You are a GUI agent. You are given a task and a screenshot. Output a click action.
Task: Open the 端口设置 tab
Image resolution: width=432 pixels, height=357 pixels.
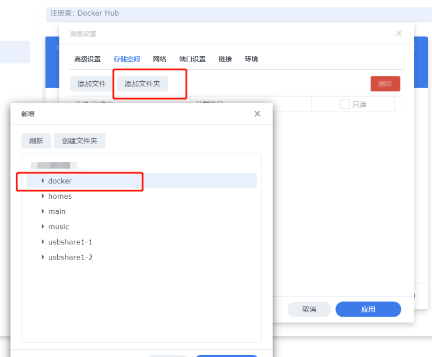tap(192, 59)
